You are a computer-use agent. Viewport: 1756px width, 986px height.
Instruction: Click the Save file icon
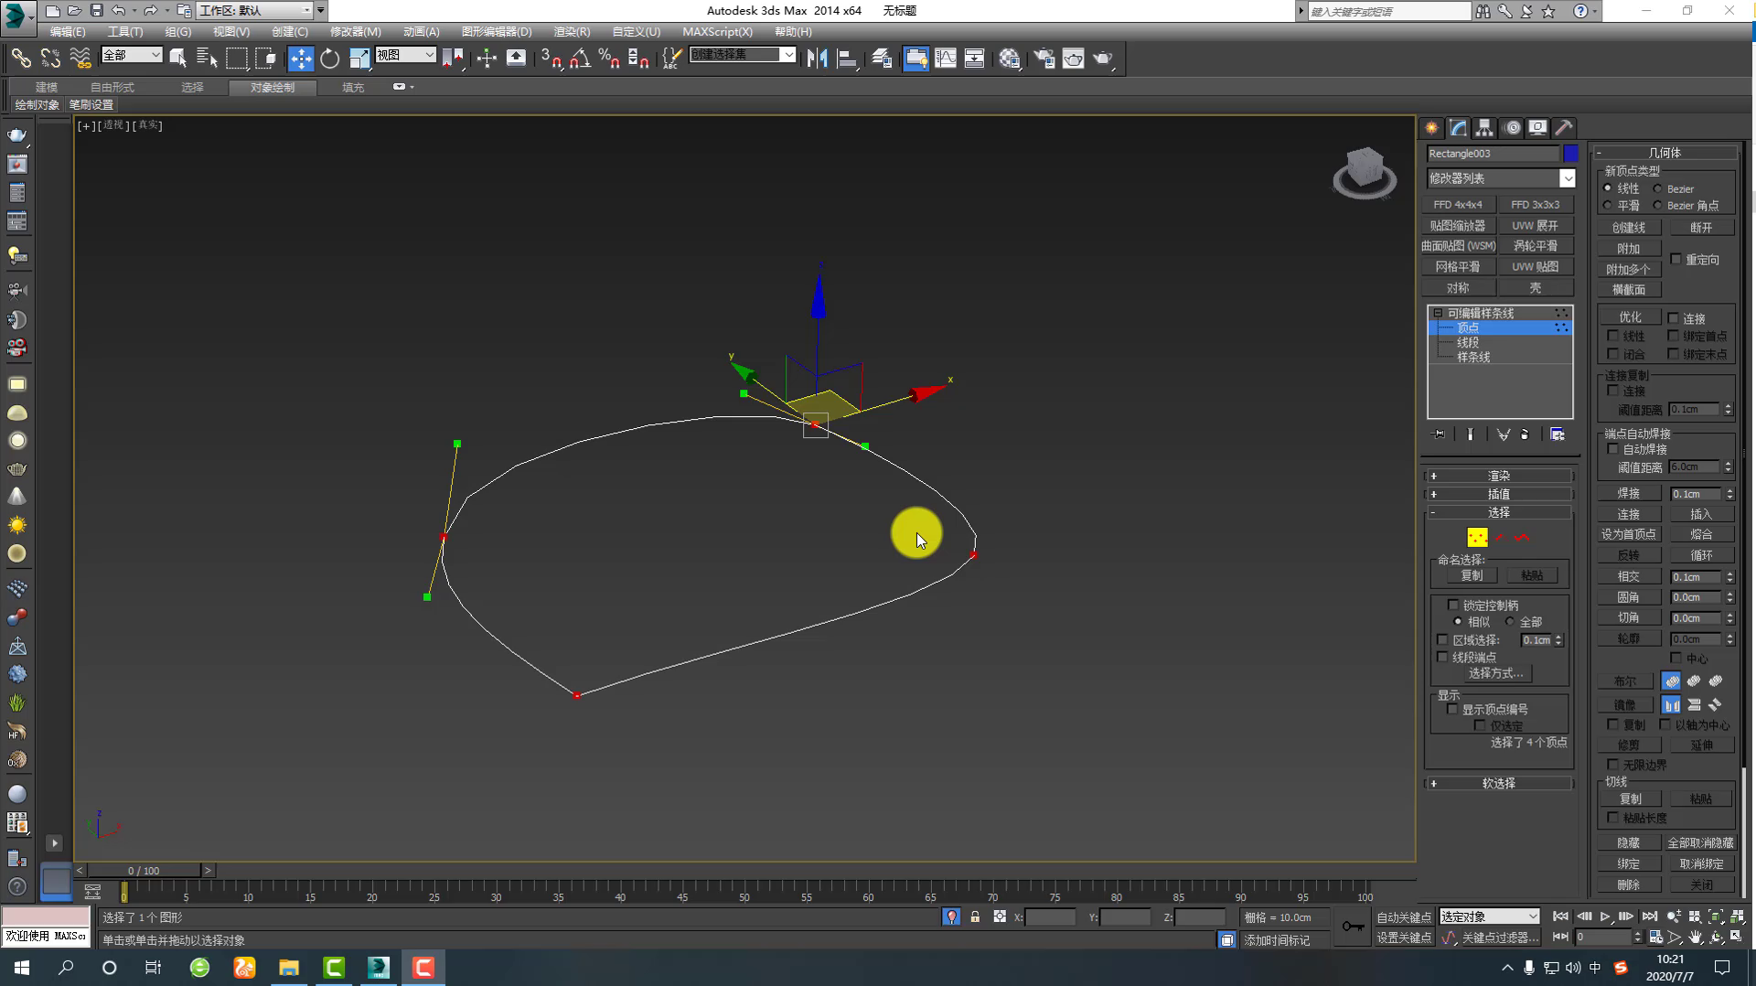[96, 11]
